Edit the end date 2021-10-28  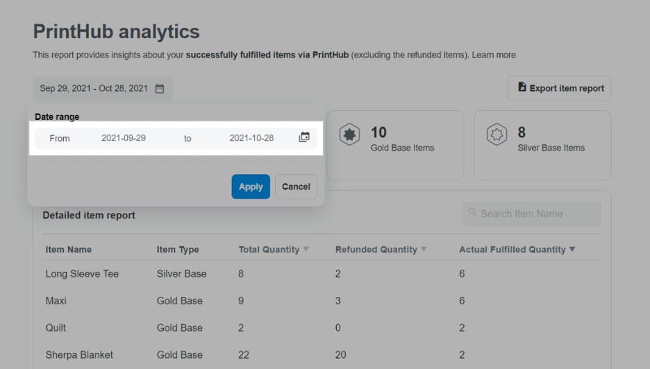251,138
